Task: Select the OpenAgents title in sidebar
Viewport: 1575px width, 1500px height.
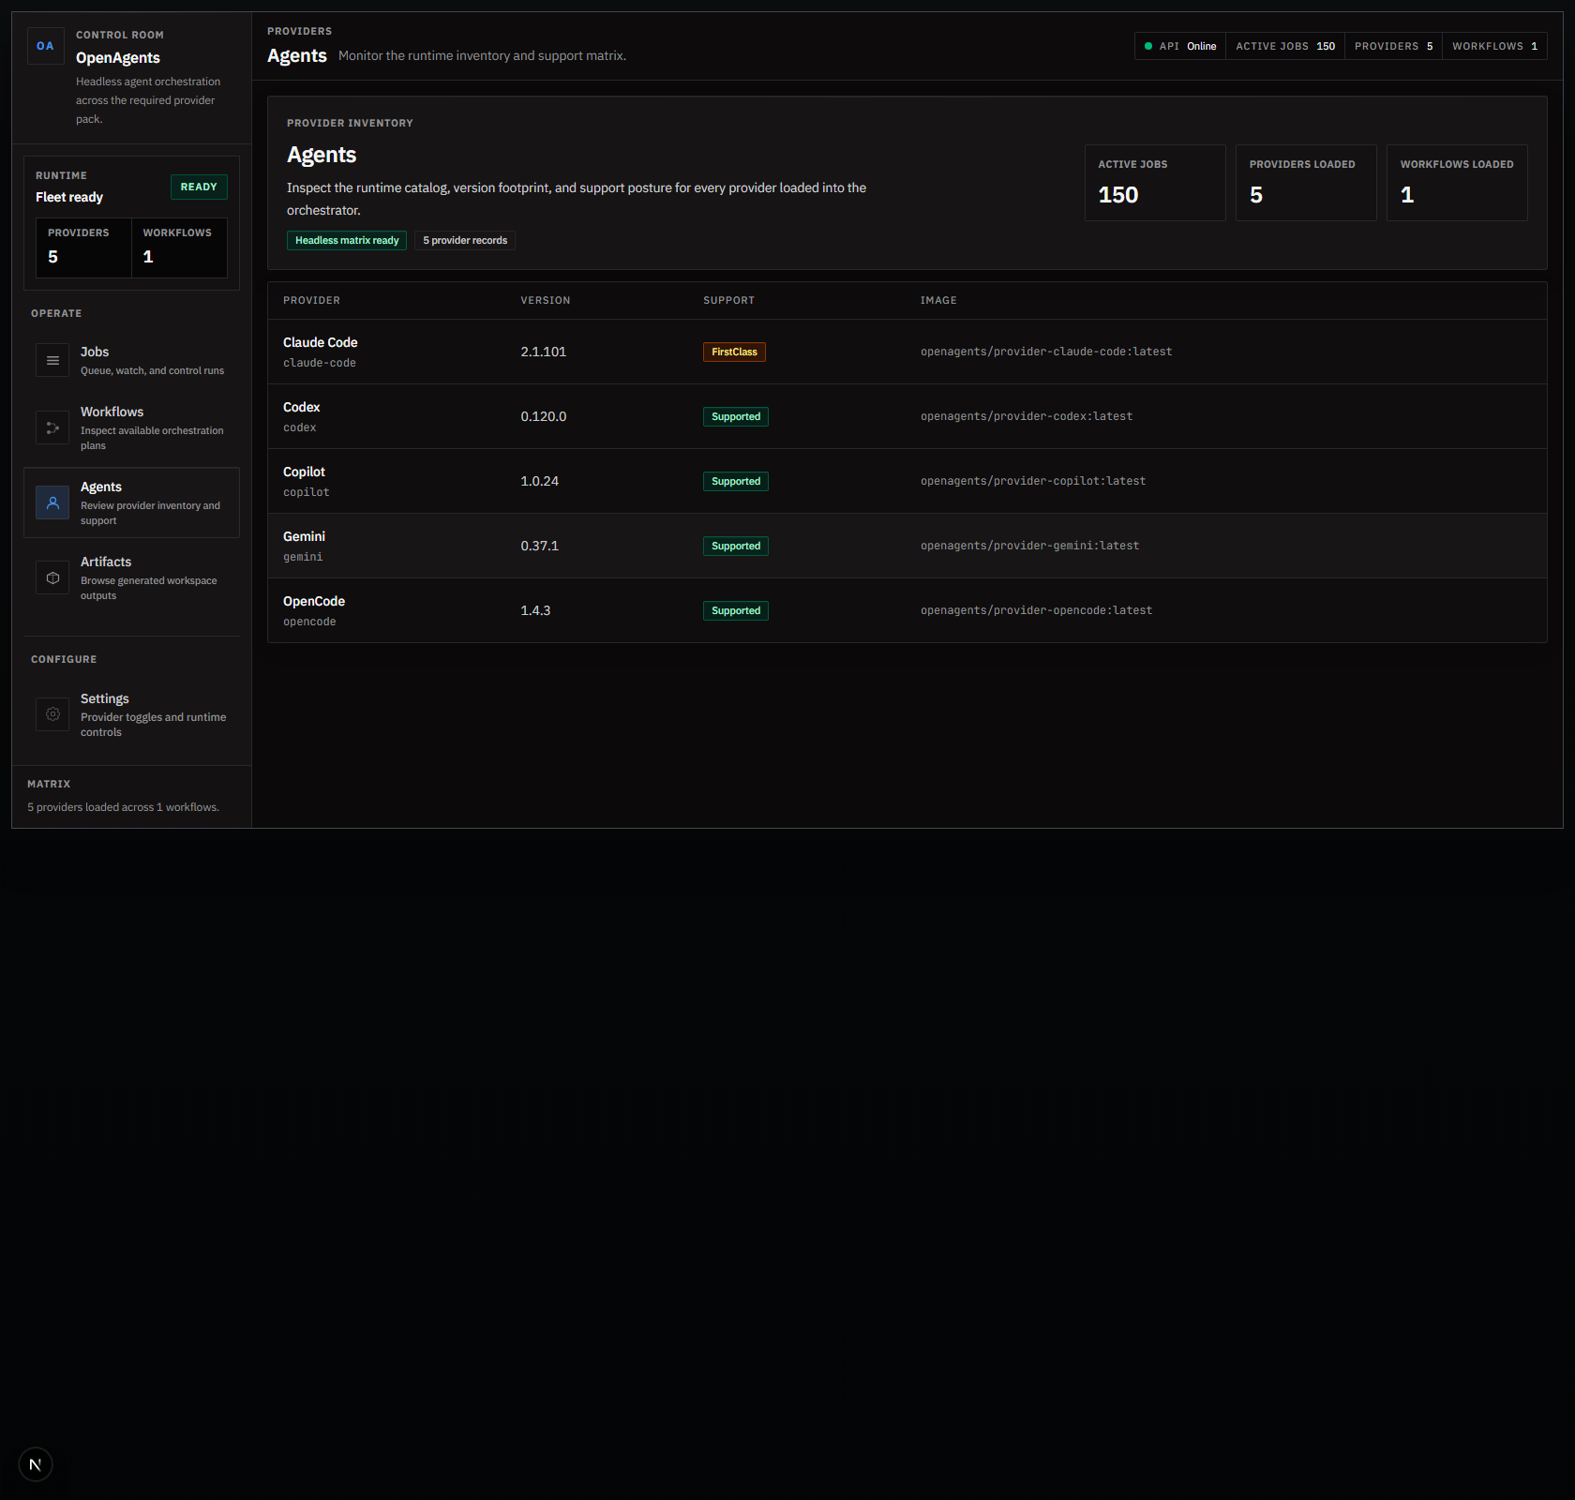Action: pos(118,57)
